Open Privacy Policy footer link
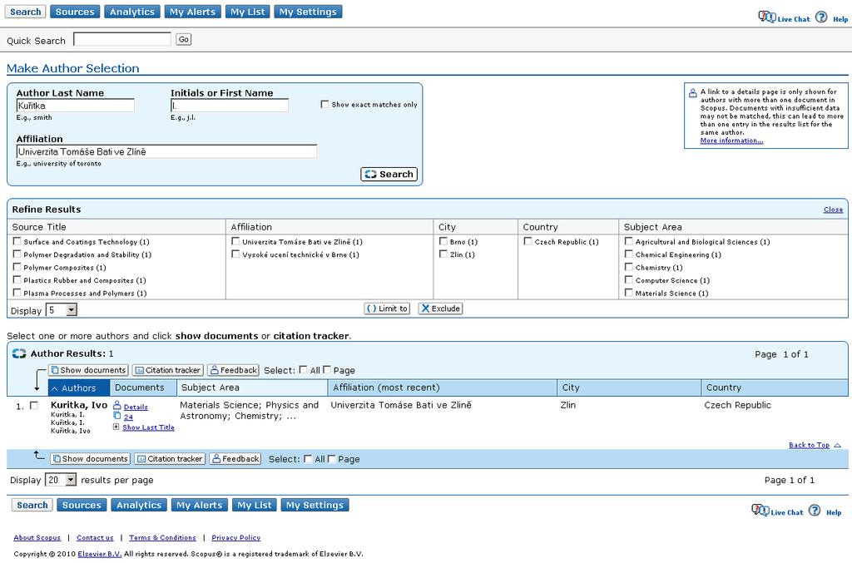The height and width of the screenshot is (563, 852). [x=235, y=537]
